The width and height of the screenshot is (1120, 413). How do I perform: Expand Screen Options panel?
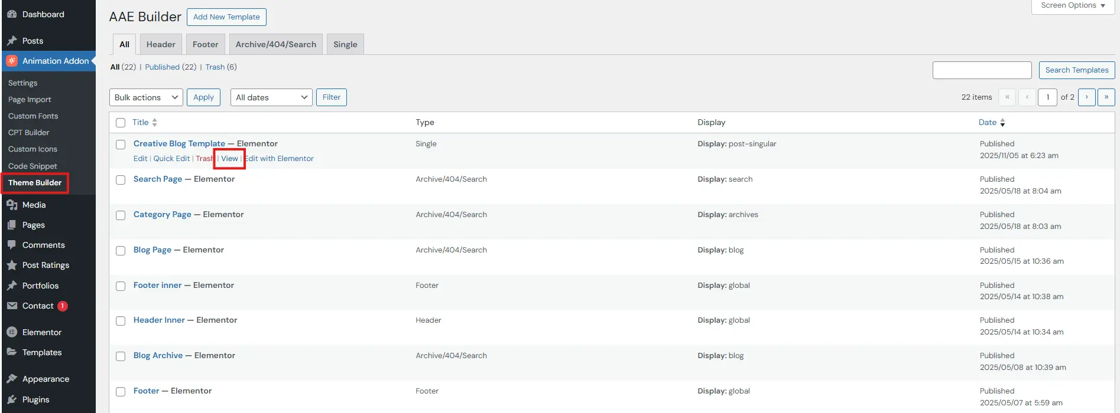click(x=1073, y=5)
